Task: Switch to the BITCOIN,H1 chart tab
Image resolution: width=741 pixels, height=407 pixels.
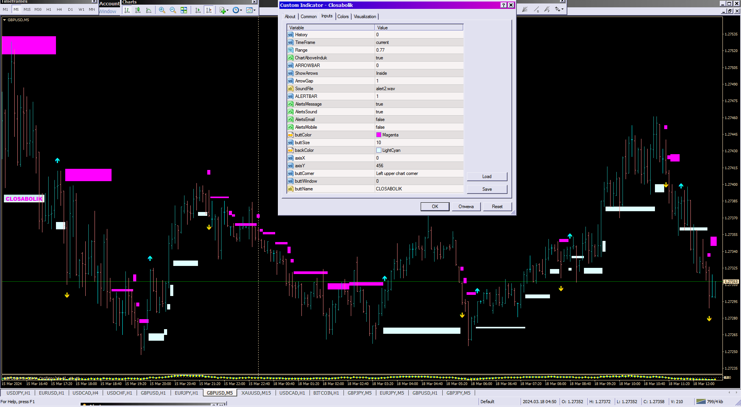Action: point(326,393)
